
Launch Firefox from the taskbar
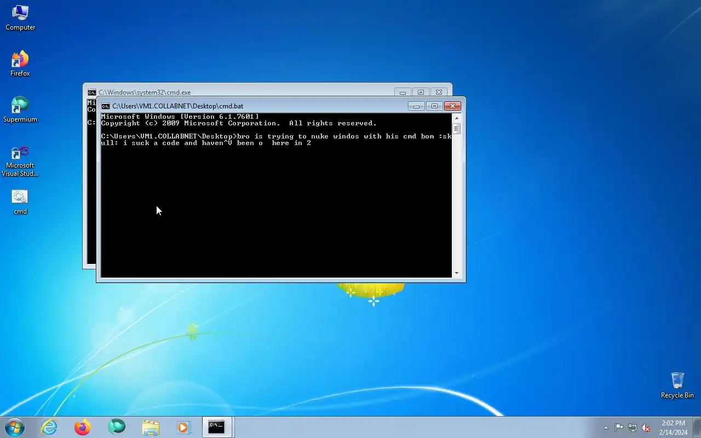click(x=83, y=427)
